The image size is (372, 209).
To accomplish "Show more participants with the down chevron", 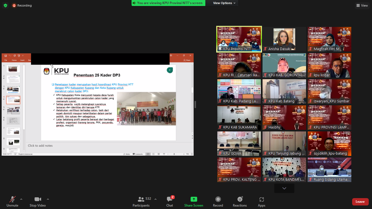I will [284, 188].
